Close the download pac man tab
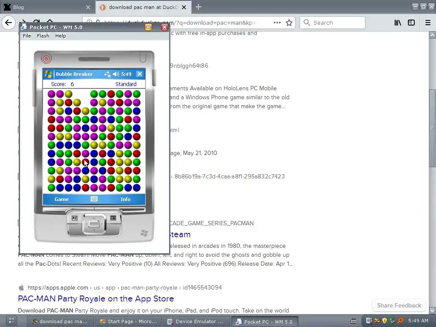Image resolution: width=436 pixels, height=327 pixels. [x=184, y=7]
